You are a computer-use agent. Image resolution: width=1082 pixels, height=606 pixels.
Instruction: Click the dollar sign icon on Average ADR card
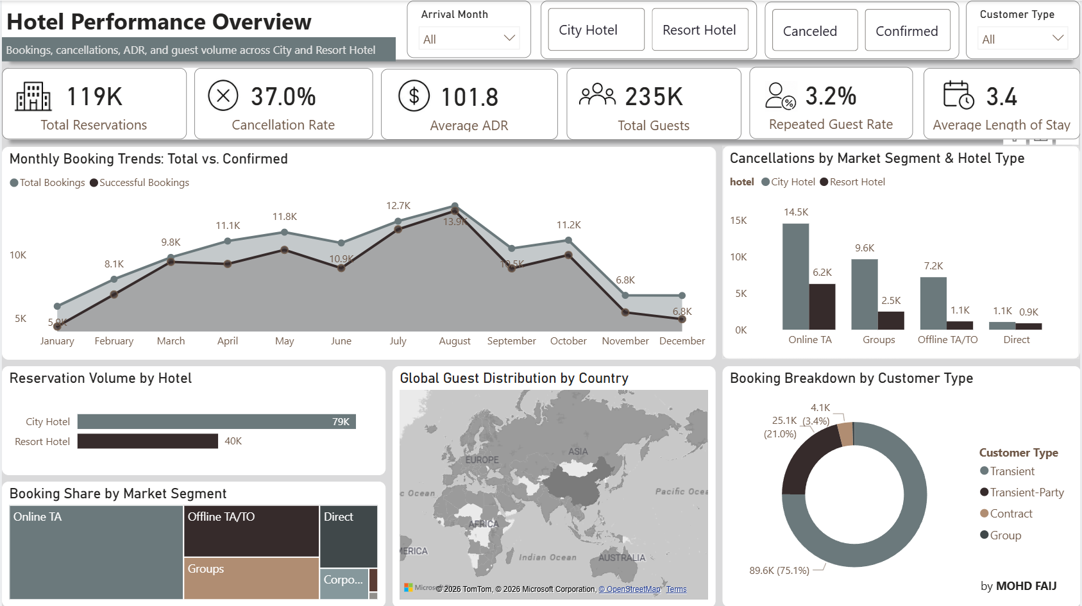(x=414, y=96)
